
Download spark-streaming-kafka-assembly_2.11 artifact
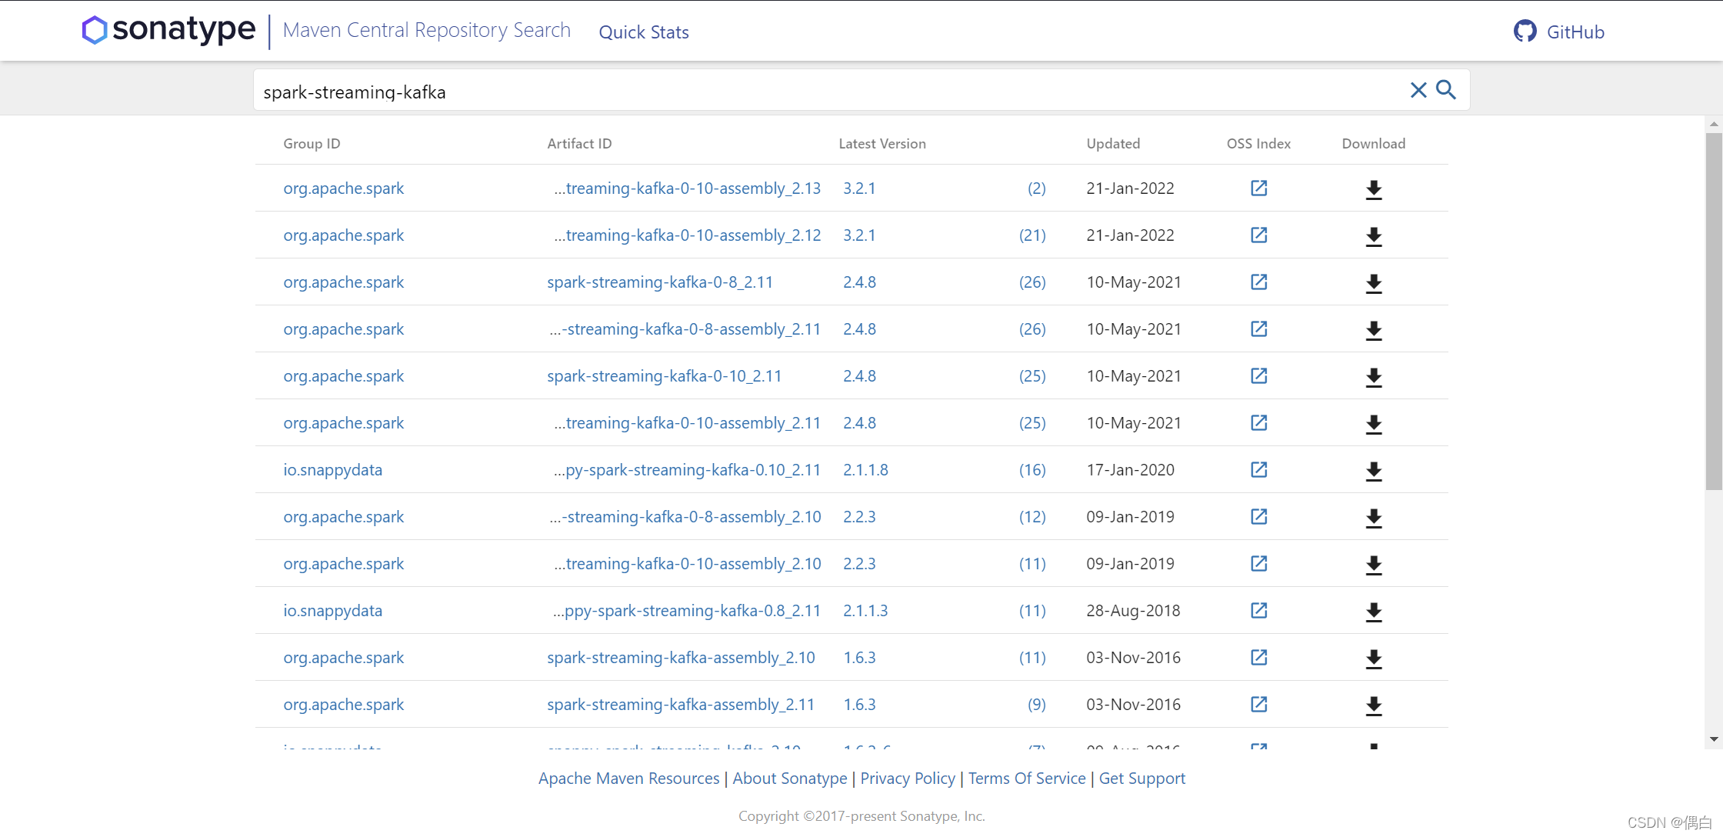click(1374, 705)
